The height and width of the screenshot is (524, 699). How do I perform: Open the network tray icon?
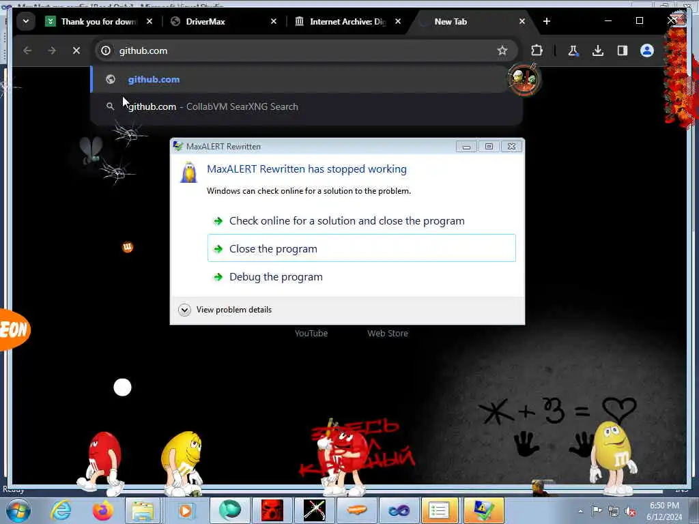(x=614, y=511)
